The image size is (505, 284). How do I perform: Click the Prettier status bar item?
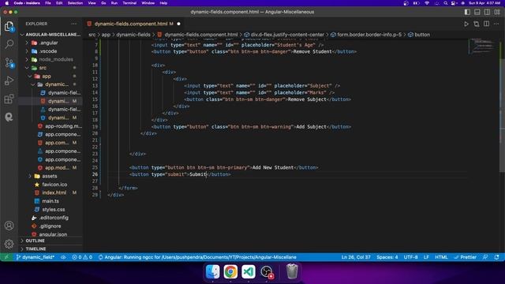tap(465, 257)
